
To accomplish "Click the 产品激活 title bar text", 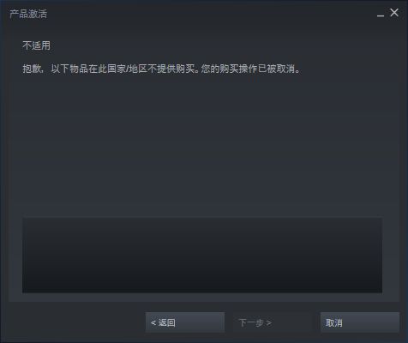I will (28, 14).
